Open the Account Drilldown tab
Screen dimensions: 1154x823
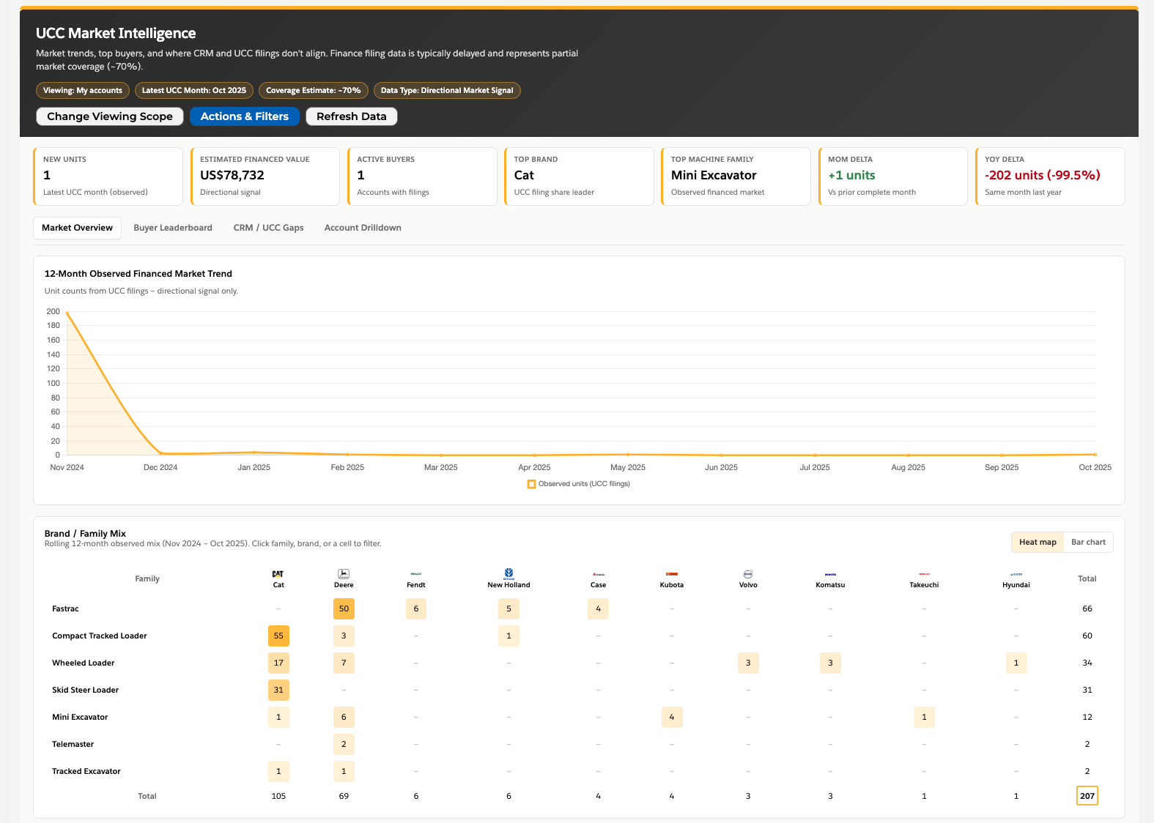tap(363, 228)
